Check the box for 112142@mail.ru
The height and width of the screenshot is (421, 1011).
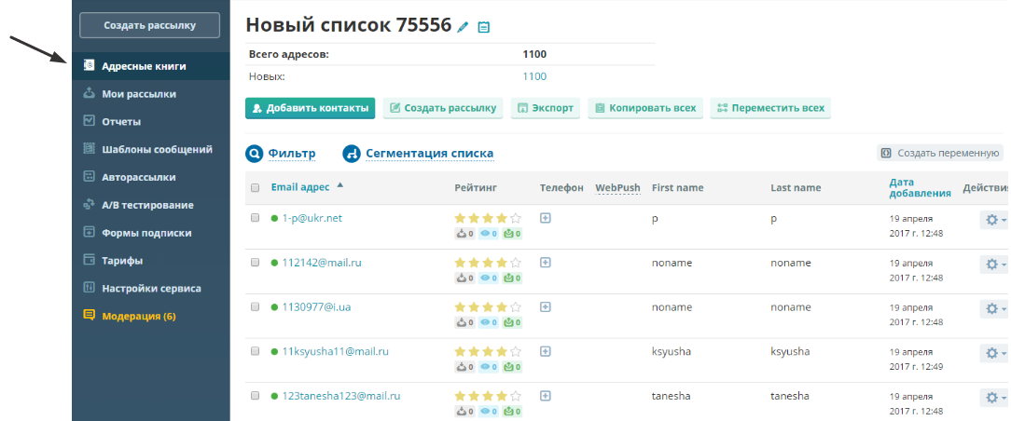pos(255,263)
